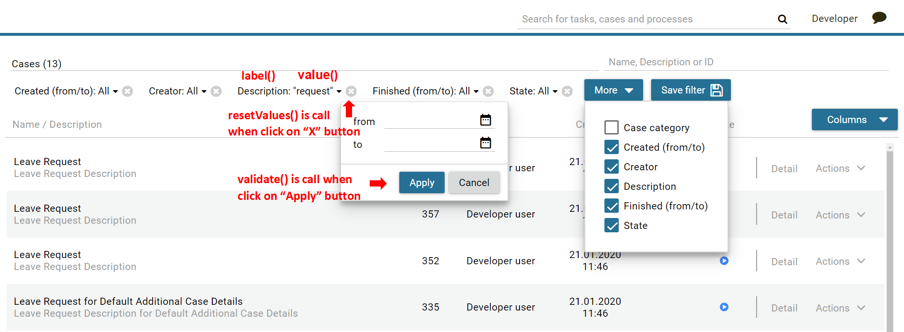904x332 pixels.
Task: Uncheck the Finished (from/to) checkbox
Action: tap(611, 206)
